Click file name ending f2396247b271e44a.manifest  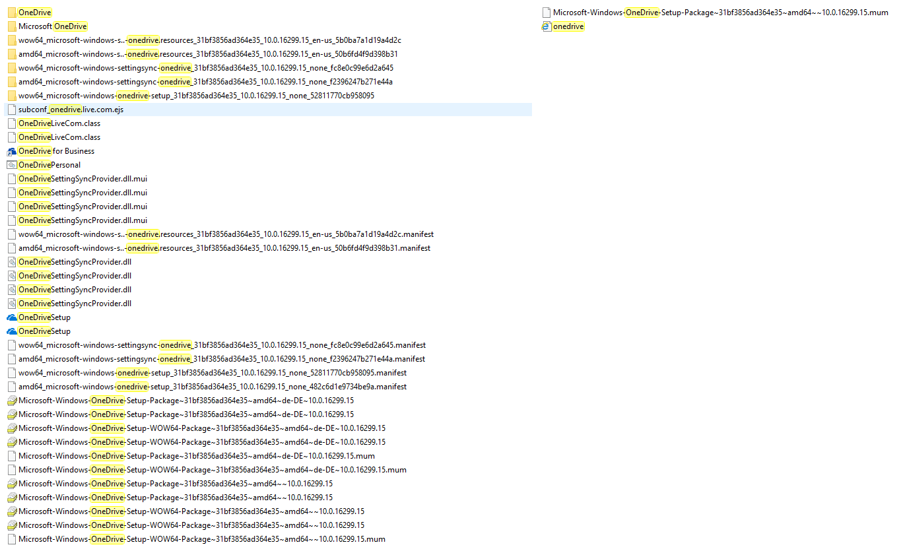[x=222, y=359]
